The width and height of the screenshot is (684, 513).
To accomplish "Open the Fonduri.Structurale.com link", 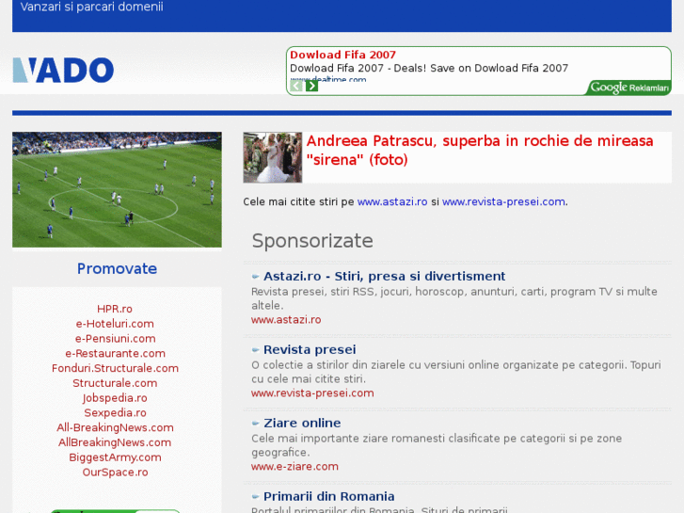I will pyautogui.click(x=115, y=368).
